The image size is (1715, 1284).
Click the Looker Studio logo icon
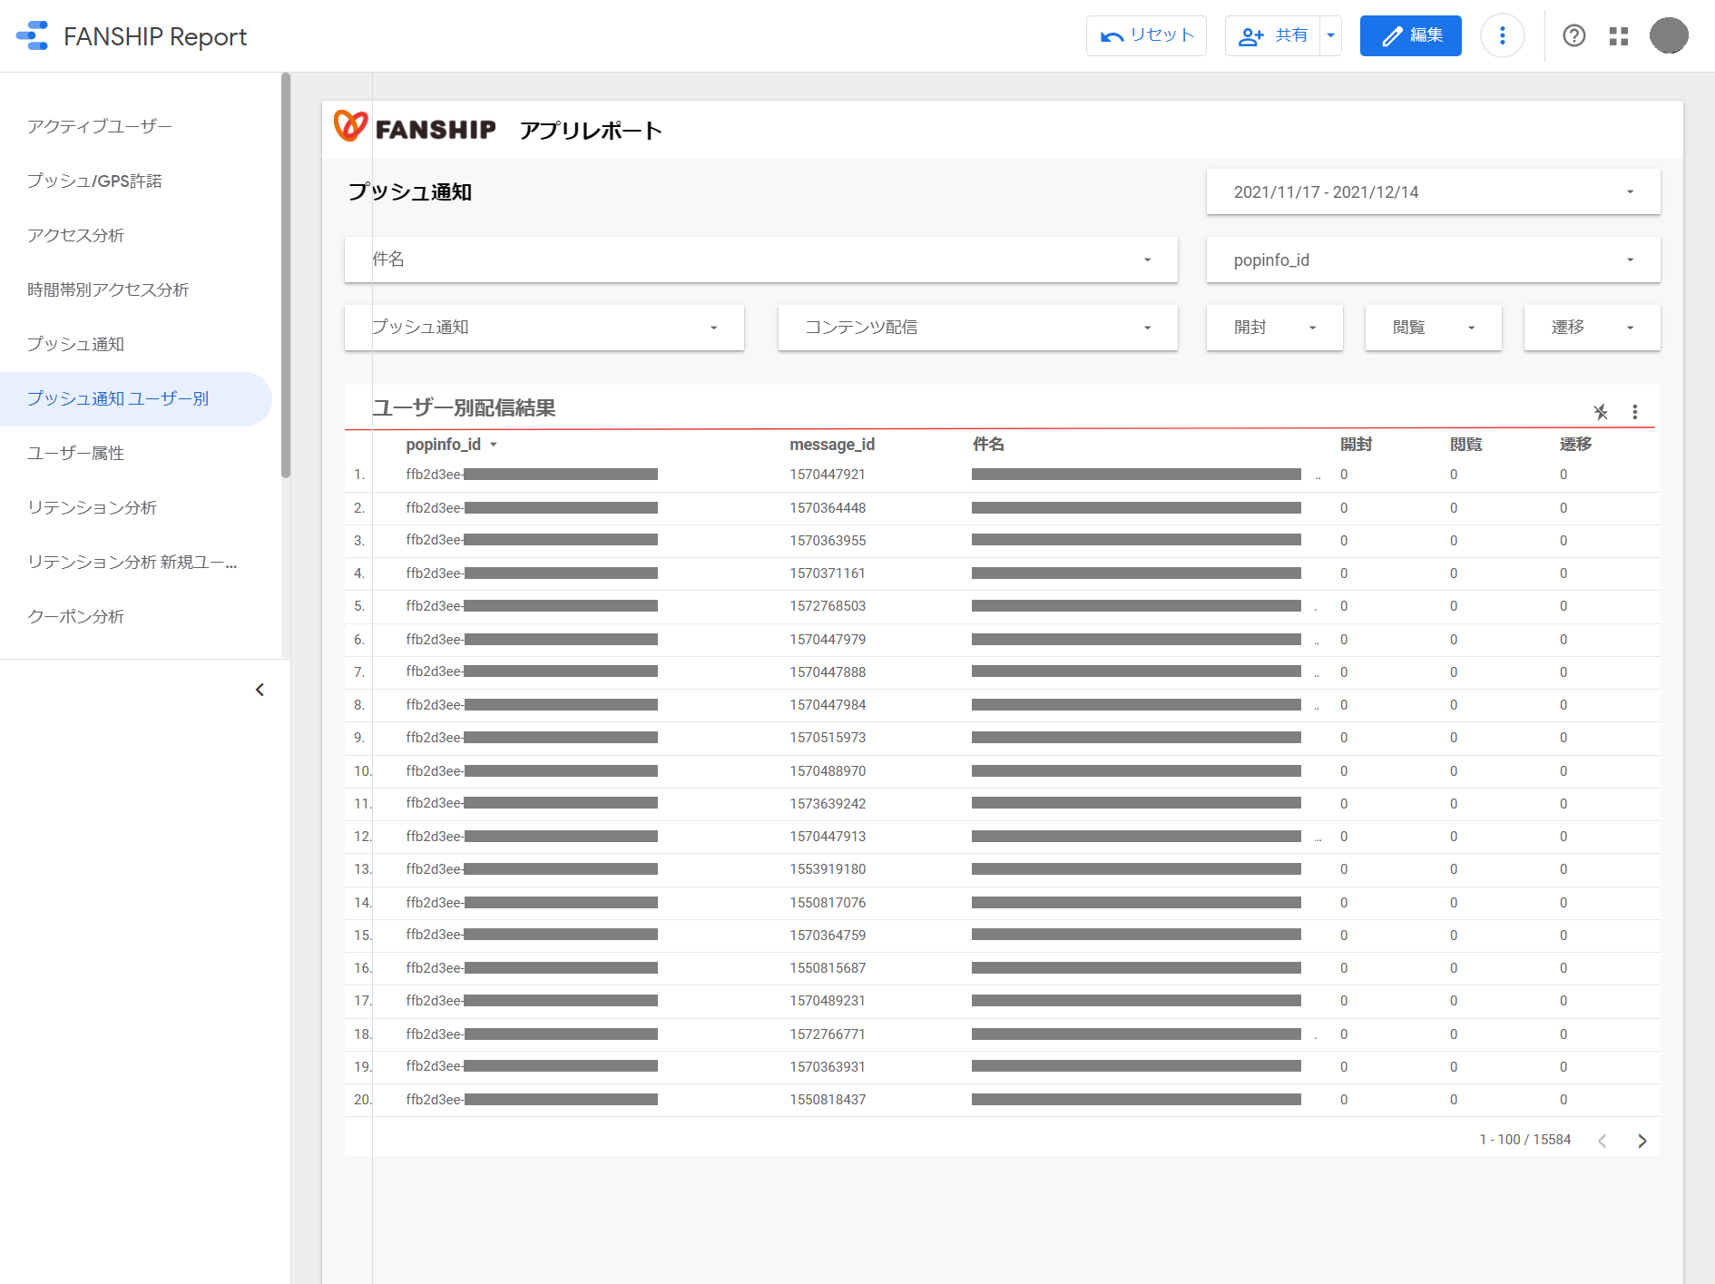33,36
